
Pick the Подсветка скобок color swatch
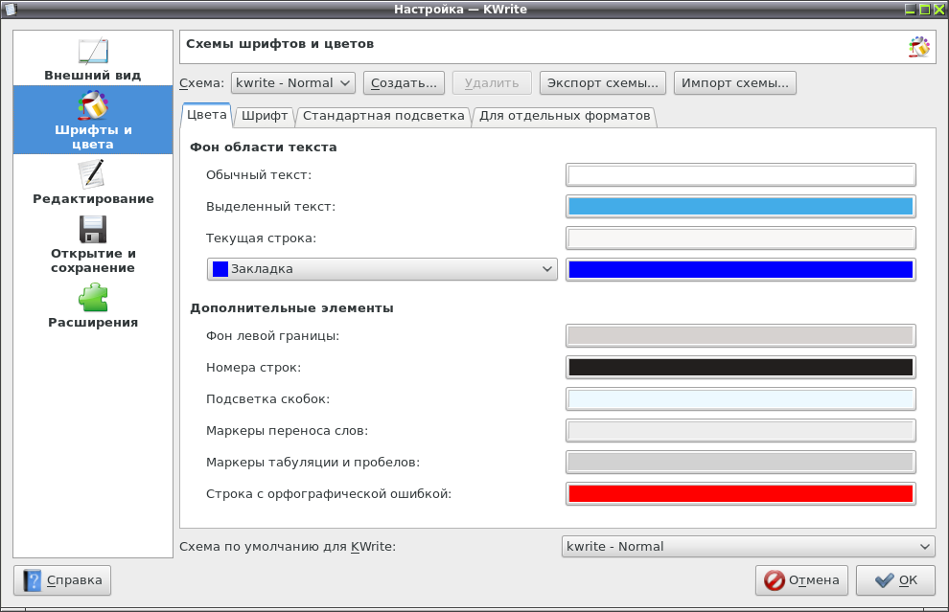pyautogui.click(x=741, y=398)
